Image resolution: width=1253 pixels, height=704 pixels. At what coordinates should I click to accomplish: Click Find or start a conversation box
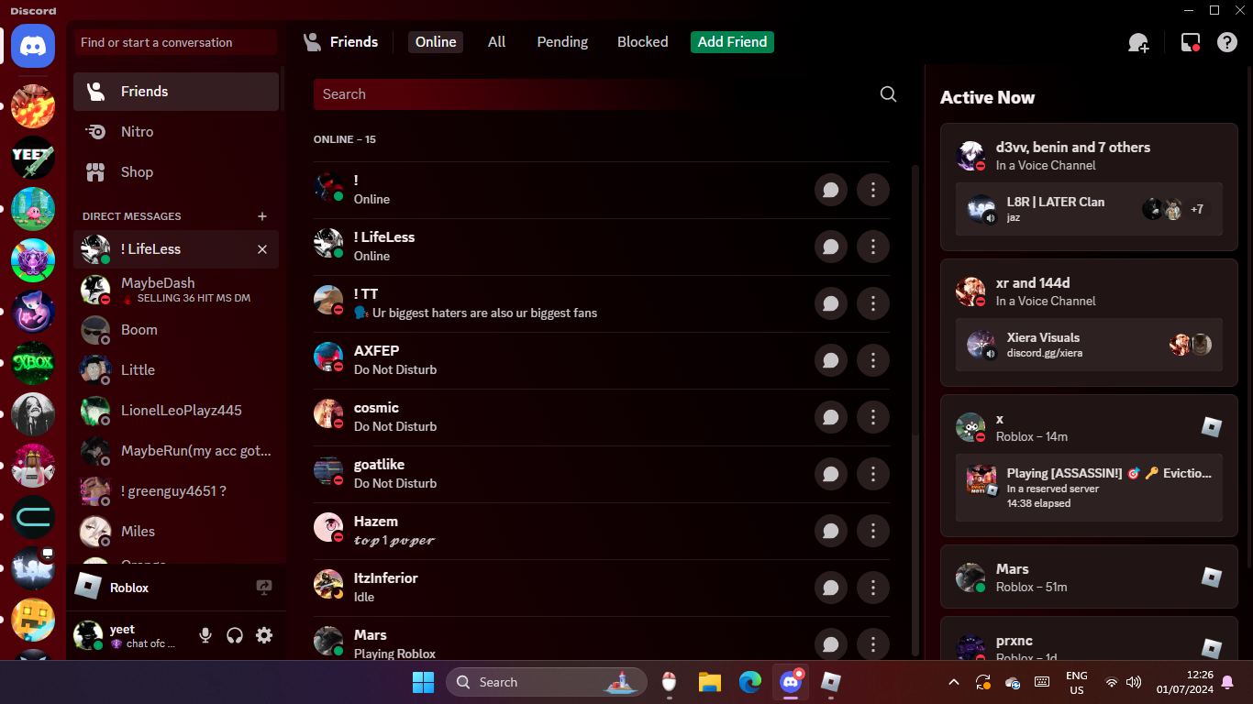[176, 42]
